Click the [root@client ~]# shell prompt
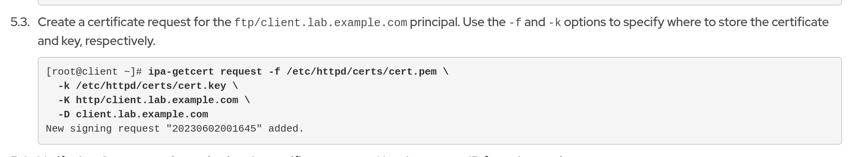Viewport: 852px width, 157px height. [94, 72]
